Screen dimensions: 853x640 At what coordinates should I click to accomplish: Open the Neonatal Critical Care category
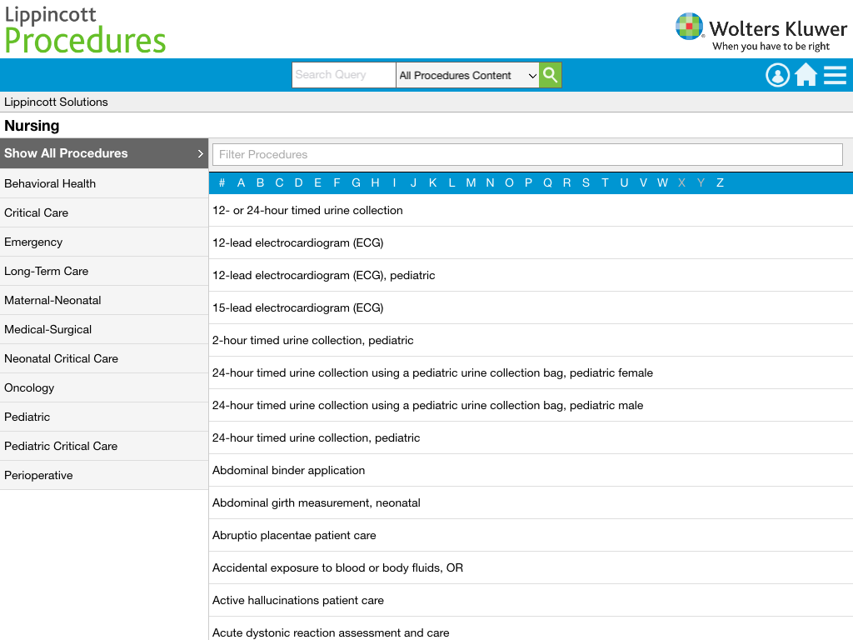click(x=104, y=358)
